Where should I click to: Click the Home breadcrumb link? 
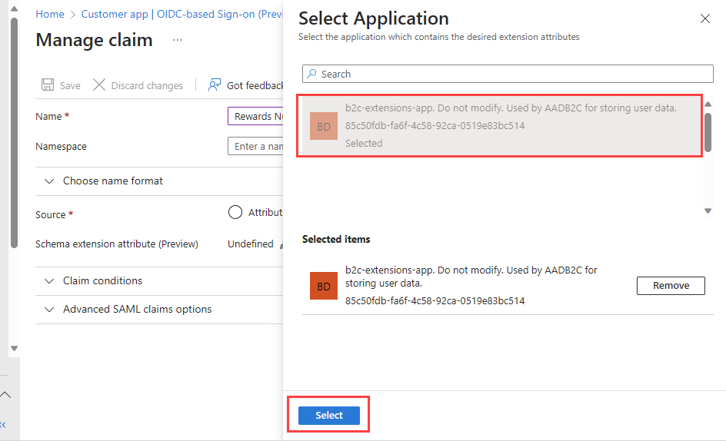tap(50, 15)
